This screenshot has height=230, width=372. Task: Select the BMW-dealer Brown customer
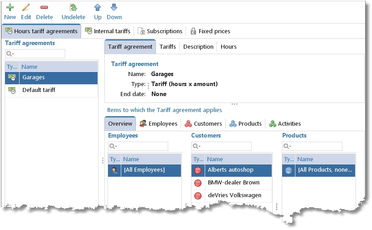232,183
